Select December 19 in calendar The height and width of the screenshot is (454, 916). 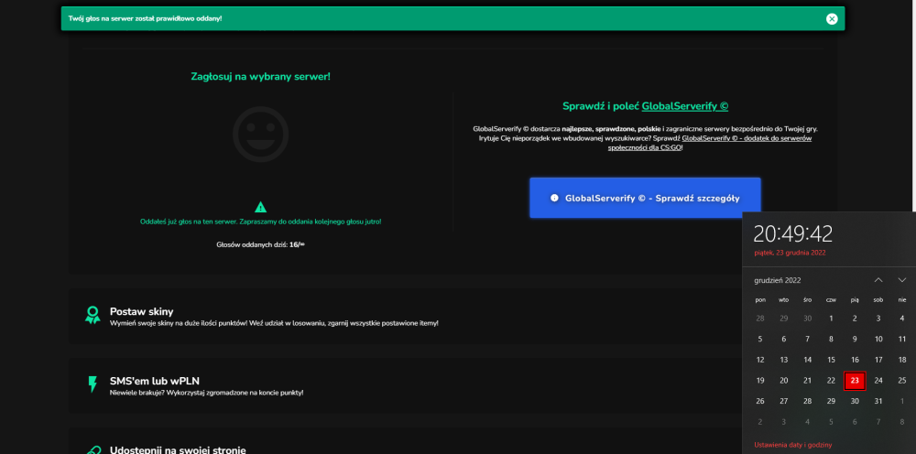pos(760,381)
